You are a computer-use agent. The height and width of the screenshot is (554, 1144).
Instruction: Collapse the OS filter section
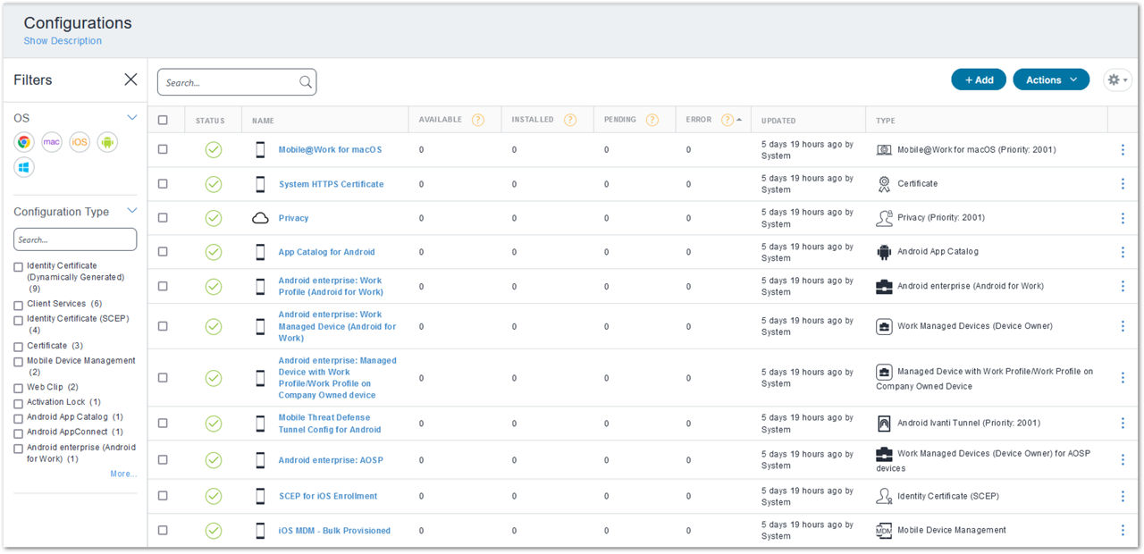pyautogui.click(x=132, y=118)
